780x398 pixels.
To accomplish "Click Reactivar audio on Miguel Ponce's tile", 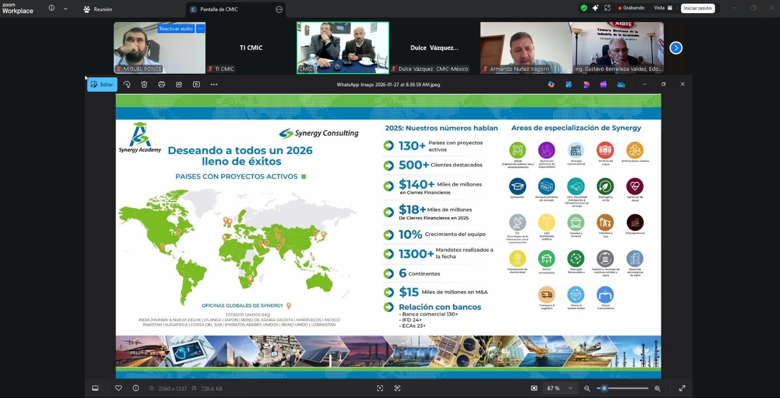I will tap(175, 29).
